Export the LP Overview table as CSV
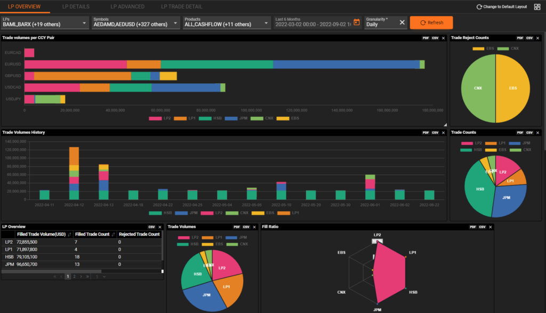This screenshot has height=313, width=546. 151,227
